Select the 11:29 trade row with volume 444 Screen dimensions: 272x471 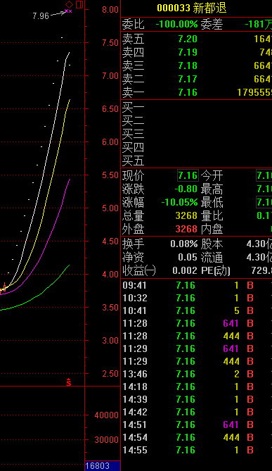click(x=196, y=361)
